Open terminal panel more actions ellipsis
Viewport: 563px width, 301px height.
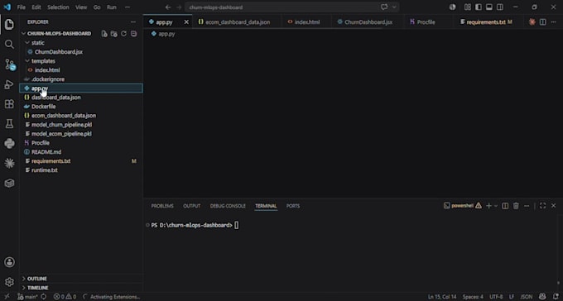(527, 206)
